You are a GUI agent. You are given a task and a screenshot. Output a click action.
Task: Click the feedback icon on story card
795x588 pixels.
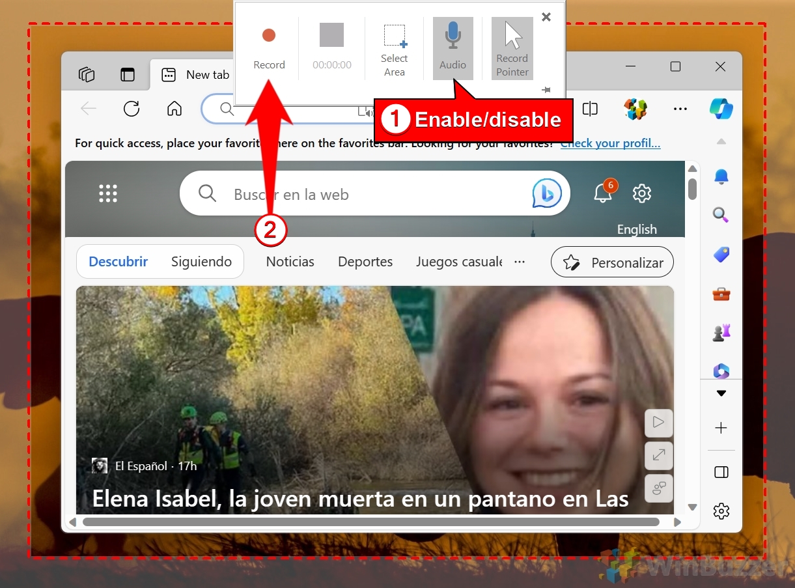click(x=658, y=488)
